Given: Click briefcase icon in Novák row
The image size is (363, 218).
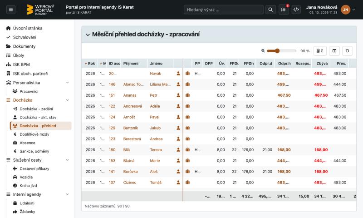Looking at the screenshot, I should coord(187,73).
